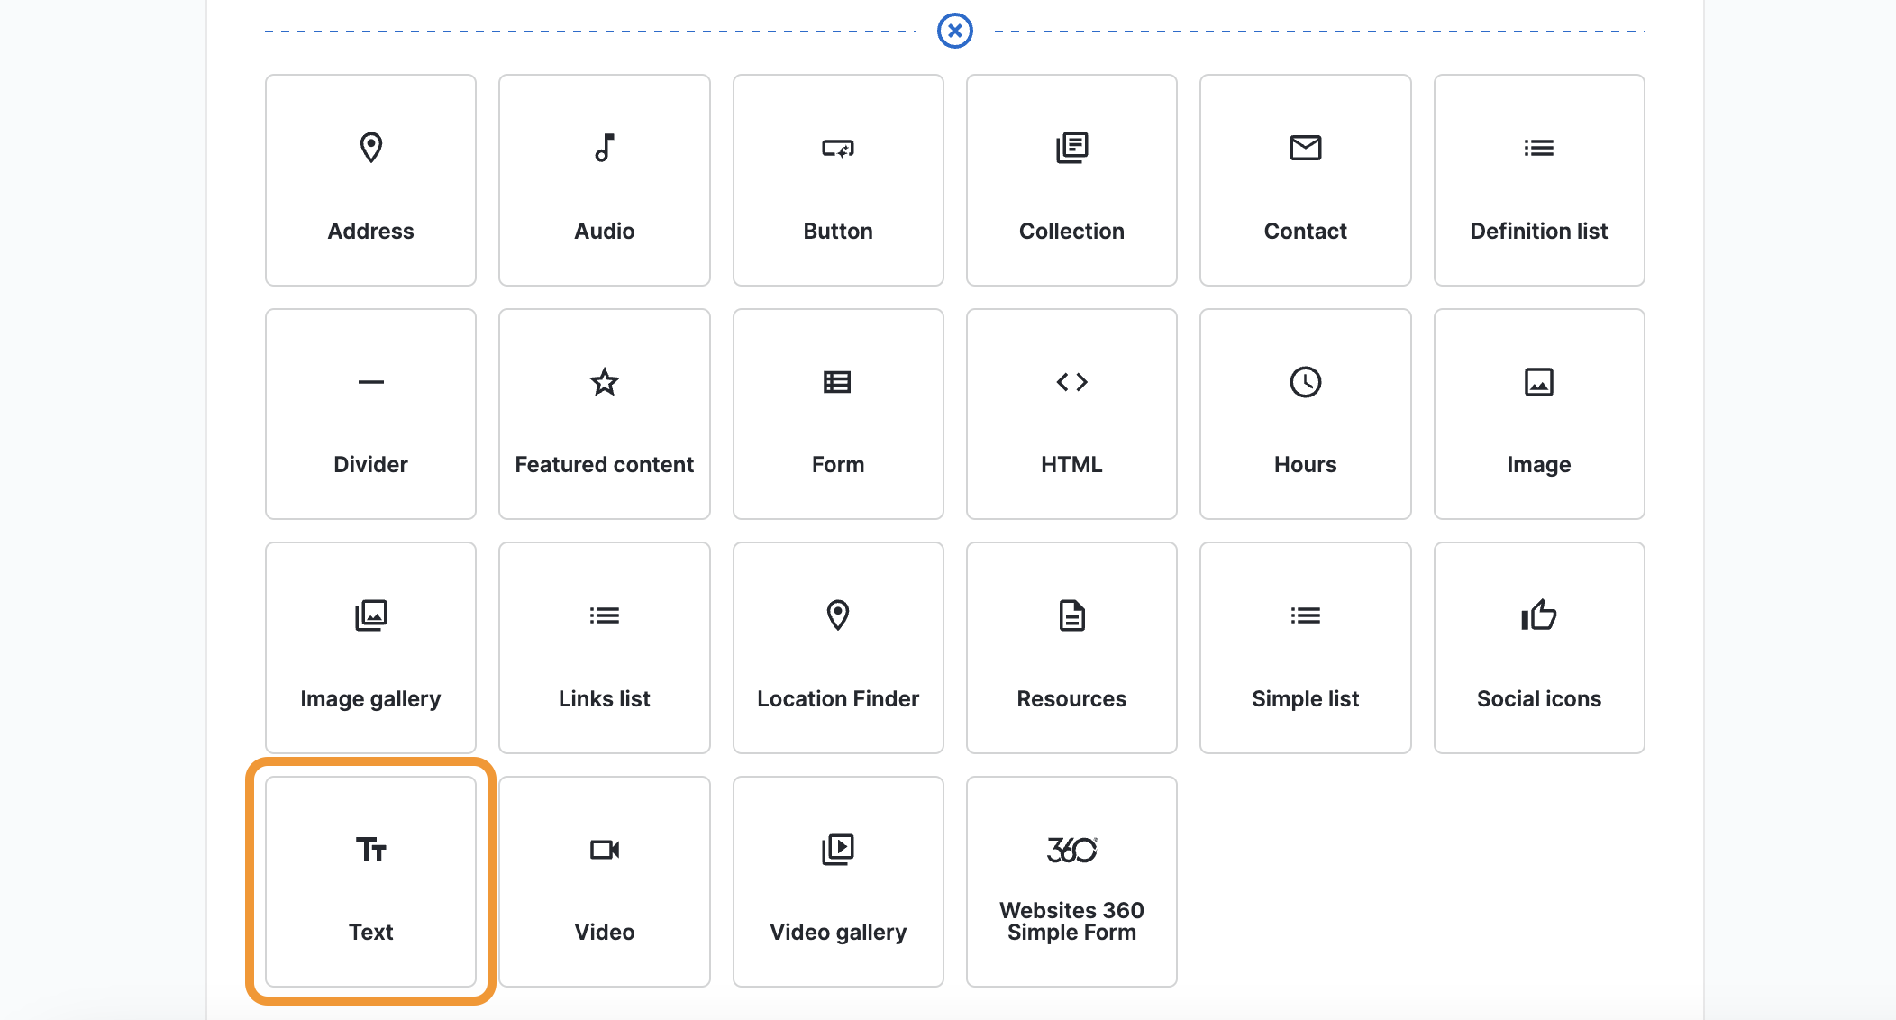Select the Address map pin icon
1896x1020 pixels.
pyautogui.click(x=370, y=148)
